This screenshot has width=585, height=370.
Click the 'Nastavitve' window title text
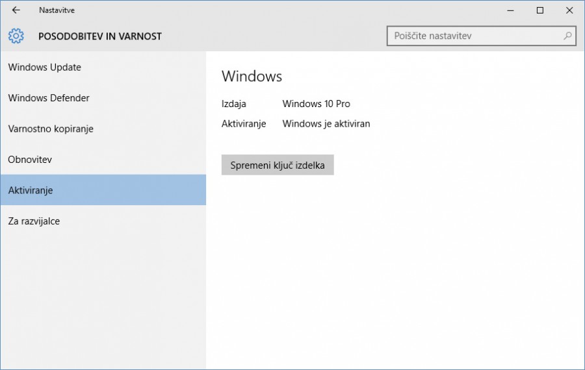pos(57,10)
